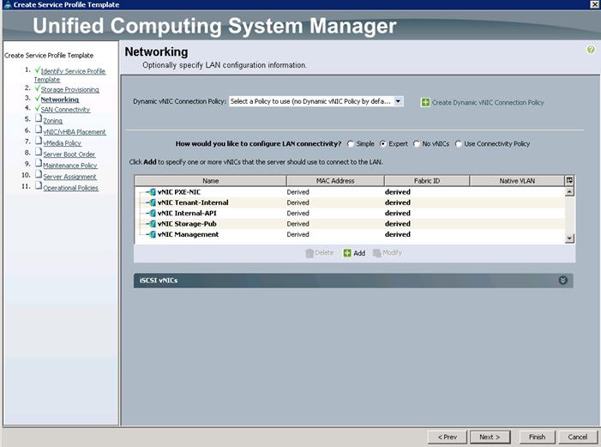Click the vNIC table scroll down arrow
The image size is (601, 447).
(x=569, y=239)
